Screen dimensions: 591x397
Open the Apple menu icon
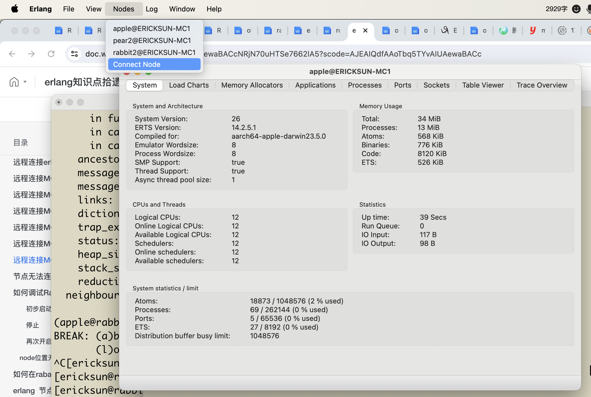pyautogui.click(x=15, y=9)
